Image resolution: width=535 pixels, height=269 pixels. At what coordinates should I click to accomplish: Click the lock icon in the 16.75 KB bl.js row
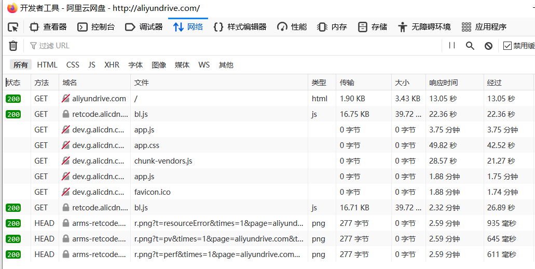point(66,114)
